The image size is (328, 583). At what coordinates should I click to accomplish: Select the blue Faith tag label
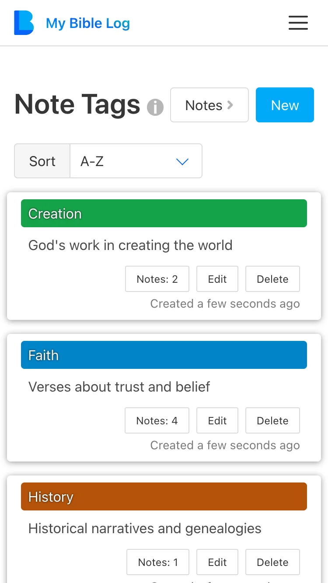[164, 355]
